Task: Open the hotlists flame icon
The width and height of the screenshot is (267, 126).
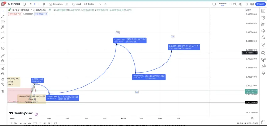Action: coord(263,37)
